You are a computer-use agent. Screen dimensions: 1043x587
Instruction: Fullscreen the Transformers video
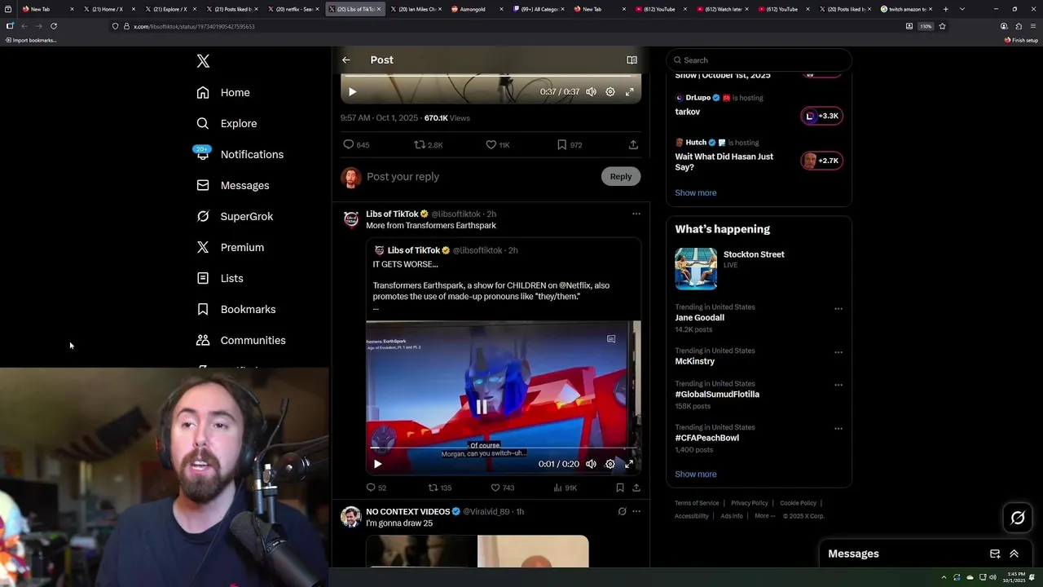pyautogui.click(x=629, y=464)
